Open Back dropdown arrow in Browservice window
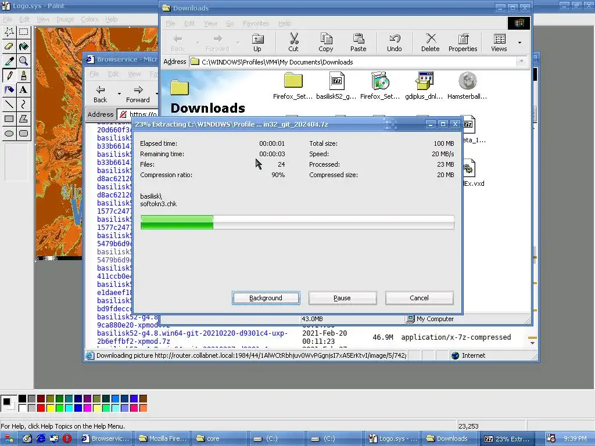The height and width of the screenshot is (446, 595). (x=119, y=93)
